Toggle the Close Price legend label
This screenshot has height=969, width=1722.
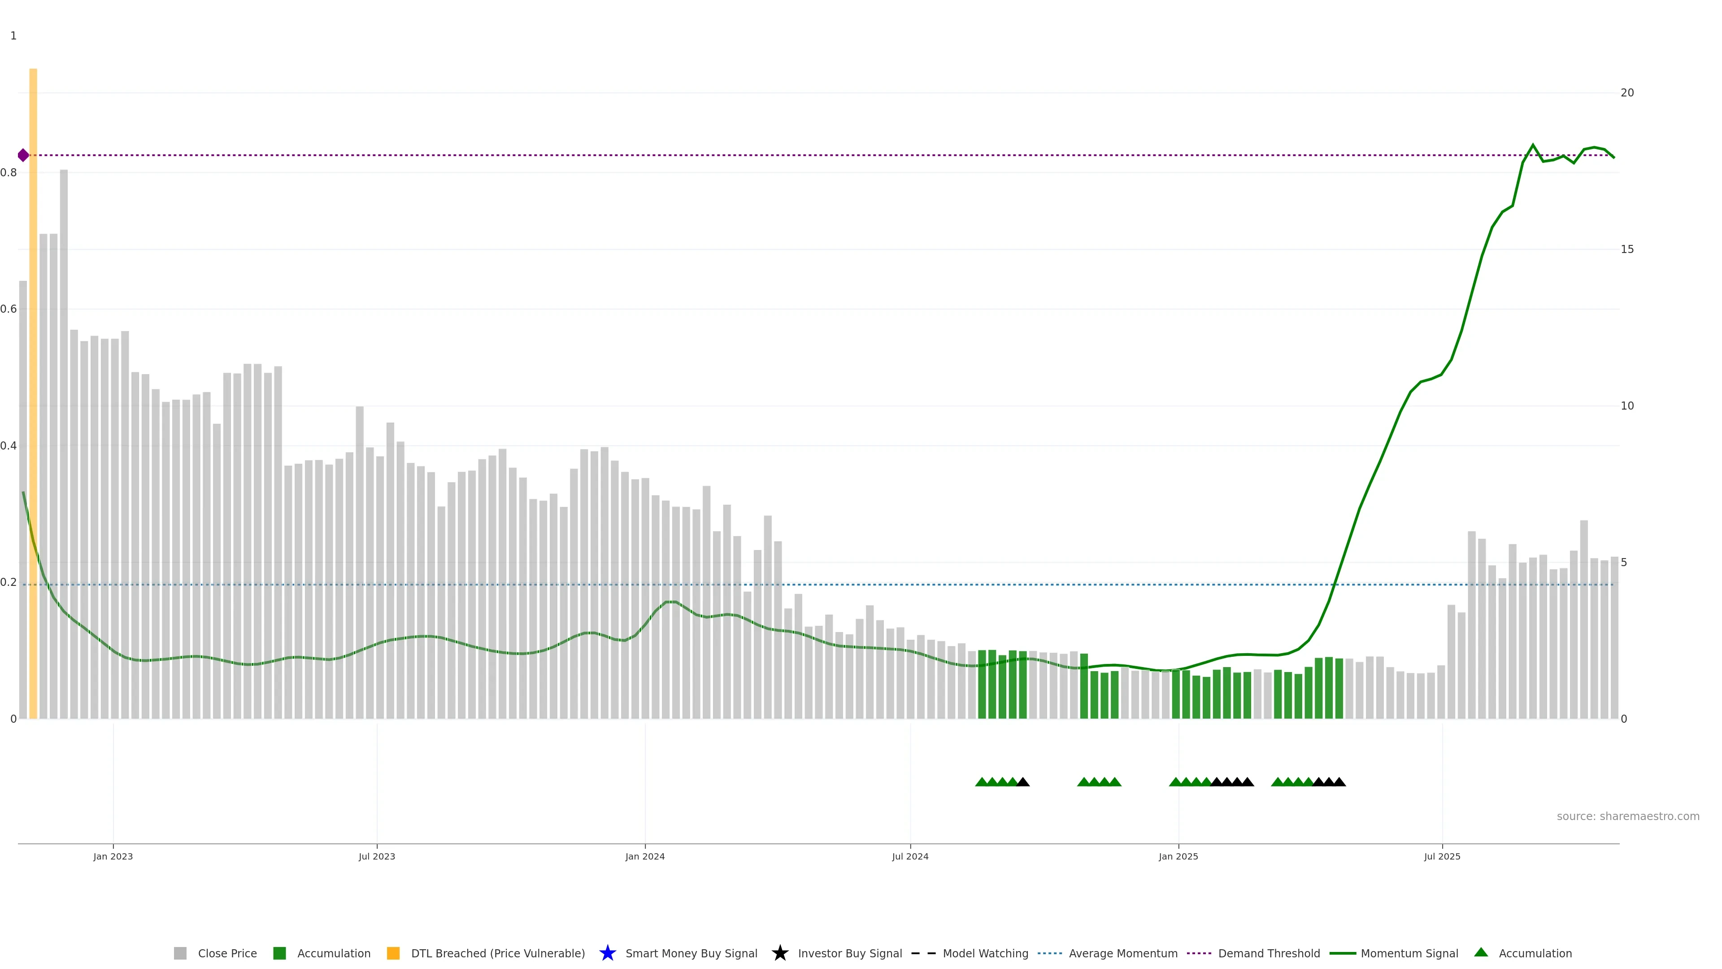click(227, 953)
